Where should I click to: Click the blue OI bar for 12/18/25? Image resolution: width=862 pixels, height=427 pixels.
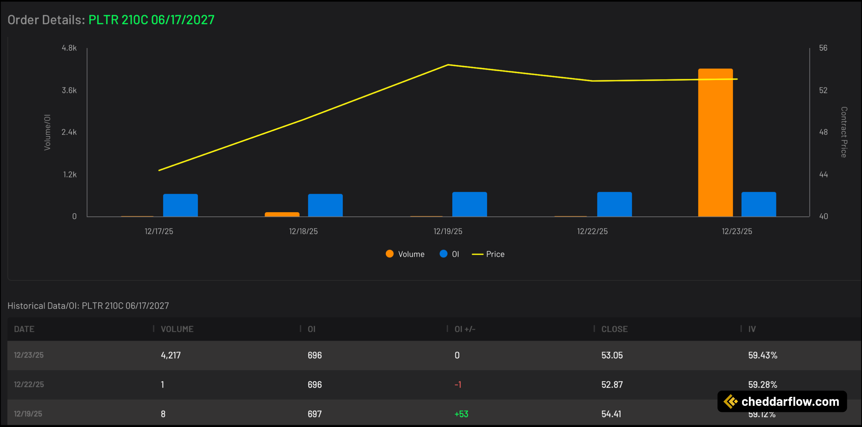(325, 205)
